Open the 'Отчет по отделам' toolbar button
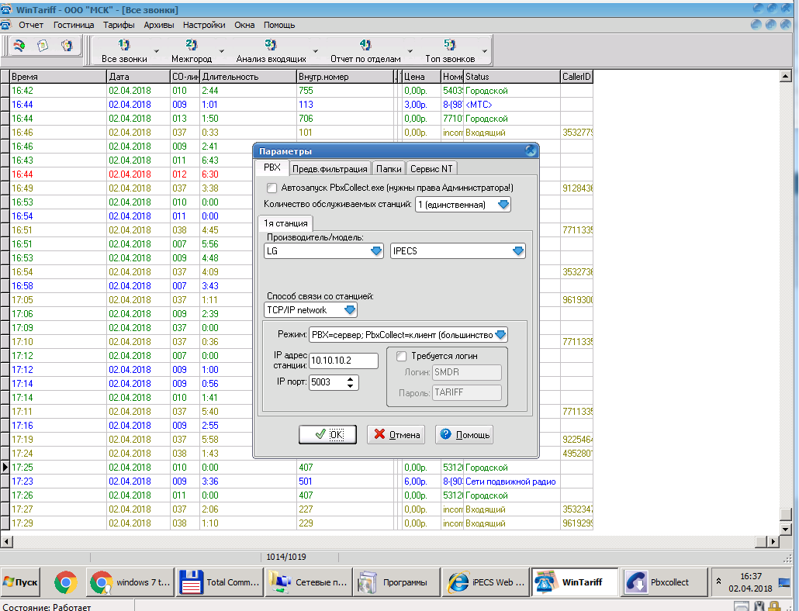Viewport: 799px width, 611px height. coord(365,51)
